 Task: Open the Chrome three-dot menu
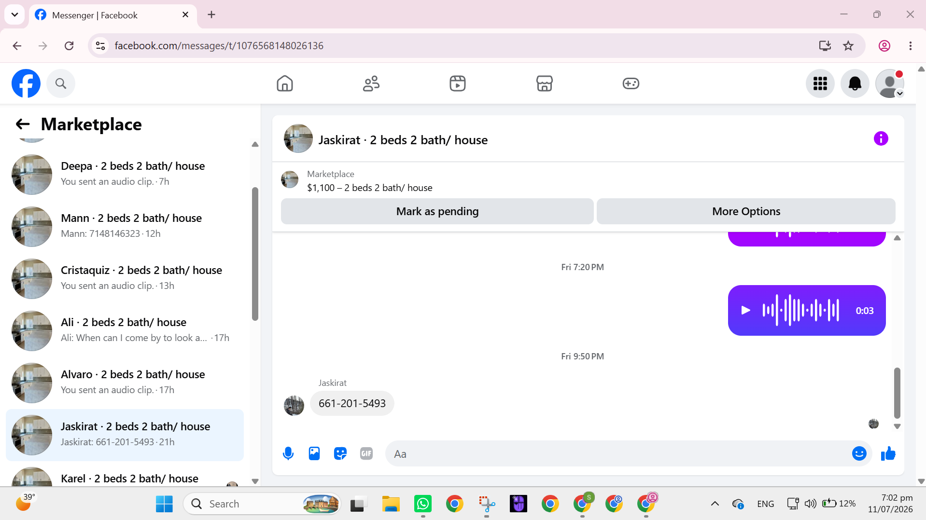[x=911, y=46]
